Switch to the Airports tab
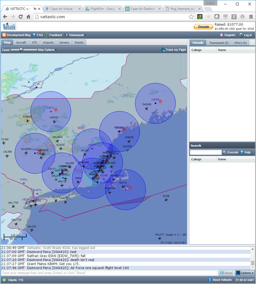This screenshot has width=256, height=284. (48, 42)
